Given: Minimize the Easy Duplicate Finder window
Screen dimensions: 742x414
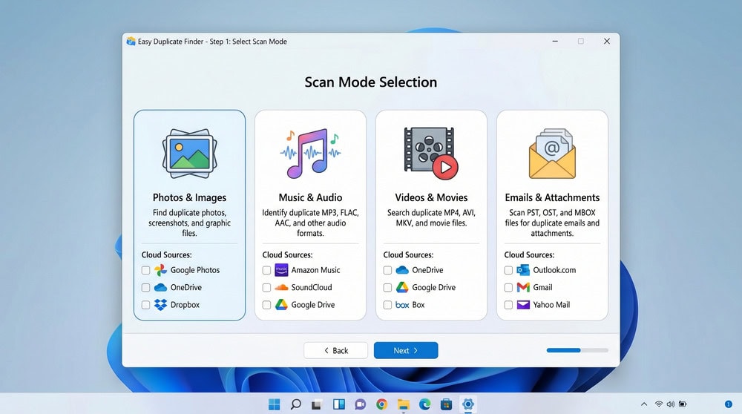Looking at the screenshot, I should point(555,41).
